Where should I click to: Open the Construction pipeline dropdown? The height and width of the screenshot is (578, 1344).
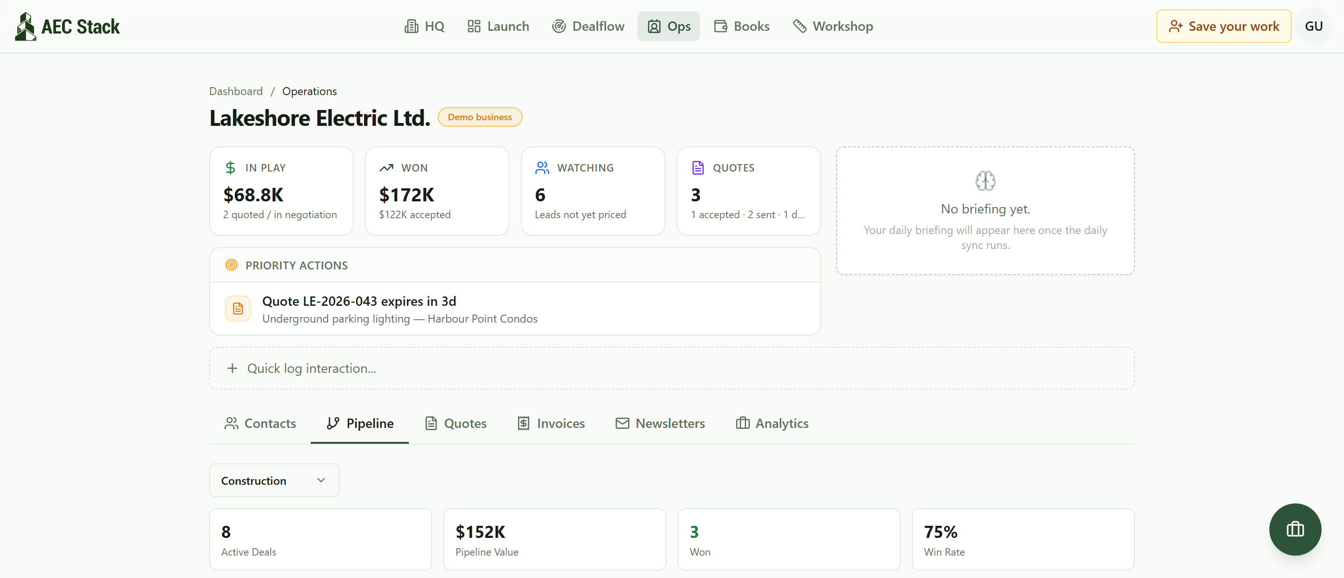pos(274,480)
